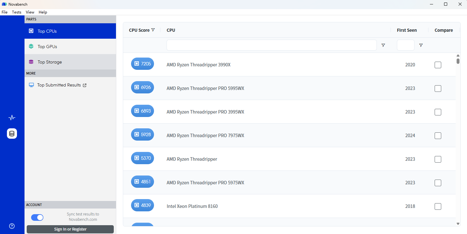Click the Top Submitted Results monitor icon

tap(31, 85)
